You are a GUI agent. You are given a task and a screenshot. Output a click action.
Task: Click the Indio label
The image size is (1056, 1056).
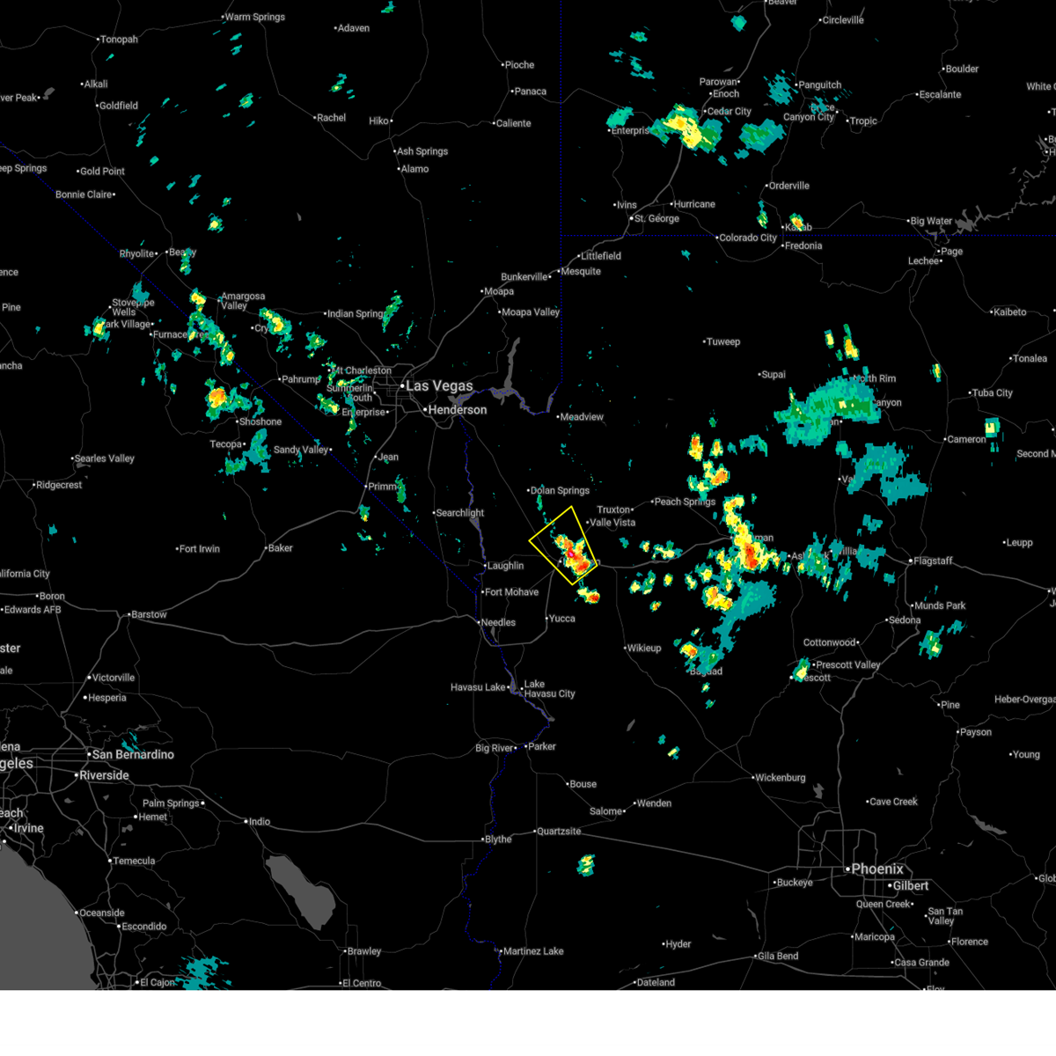[260, 822]
